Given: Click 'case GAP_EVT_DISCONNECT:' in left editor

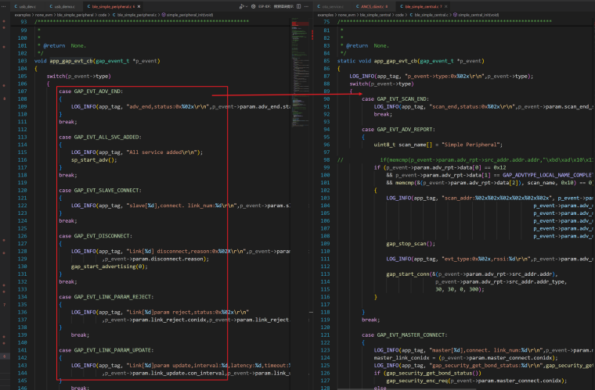Looking at the screenshot, I should click(96, 236).
